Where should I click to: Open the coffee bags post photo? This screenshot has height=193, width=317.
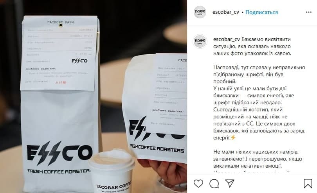point(94,96)
